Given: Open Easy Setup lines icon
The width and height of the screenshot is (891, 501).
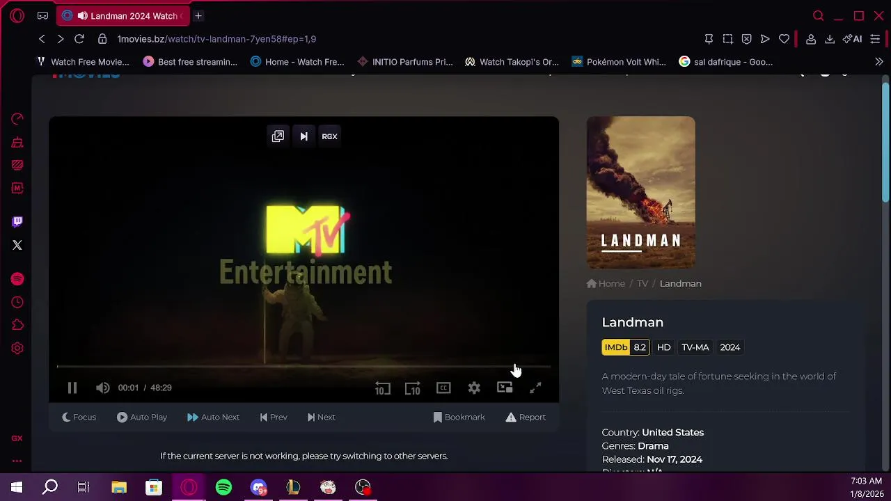Looking at the screenshot, I should 875,39.
